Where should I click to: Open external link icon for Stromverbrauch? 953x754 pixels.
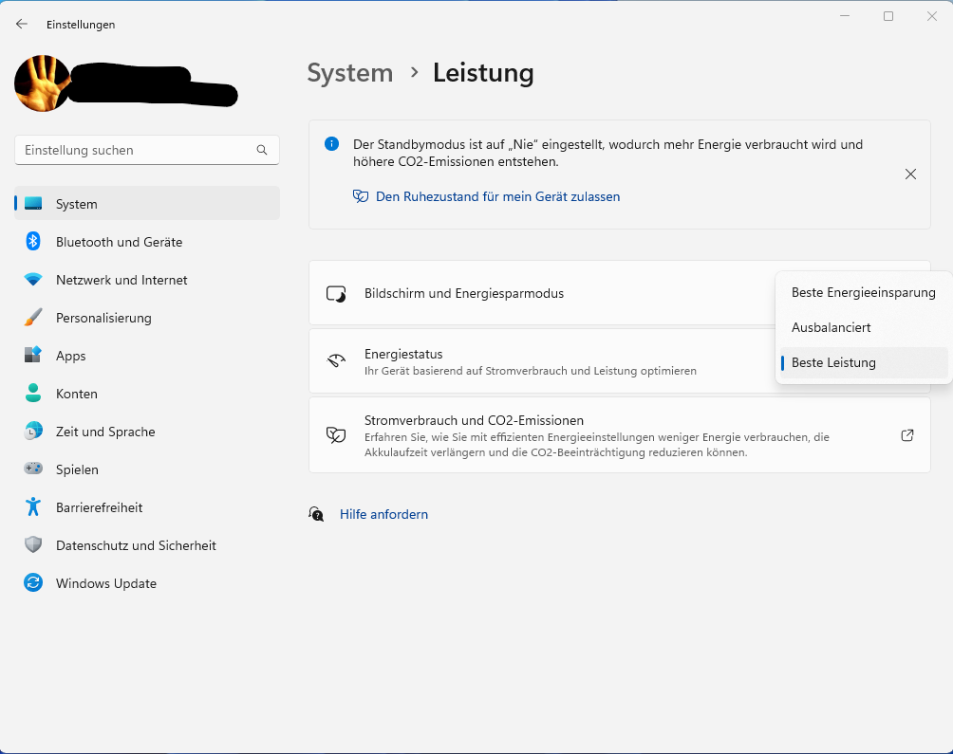tap(907, 435)
